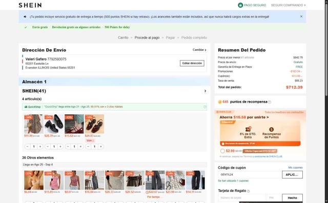Click Cambiar to change shipping address
The width and height of the screenshot is (328, 203).
click(199, 50)
